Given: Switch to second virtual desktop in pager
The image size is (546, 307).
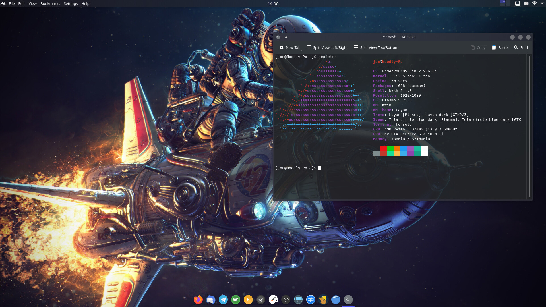Looking at the screenshot, I should click(508, 2).
